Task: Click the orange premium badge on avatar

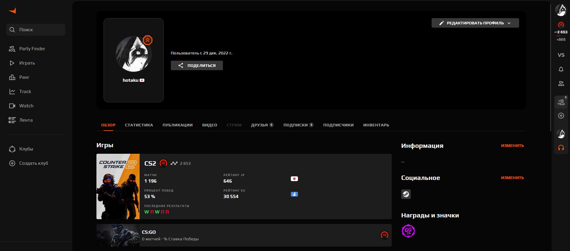Action: pos(148,40)
